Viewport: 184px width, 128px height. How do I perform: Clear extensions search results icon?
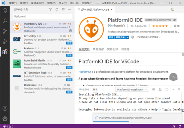click(x=63, y=9)
